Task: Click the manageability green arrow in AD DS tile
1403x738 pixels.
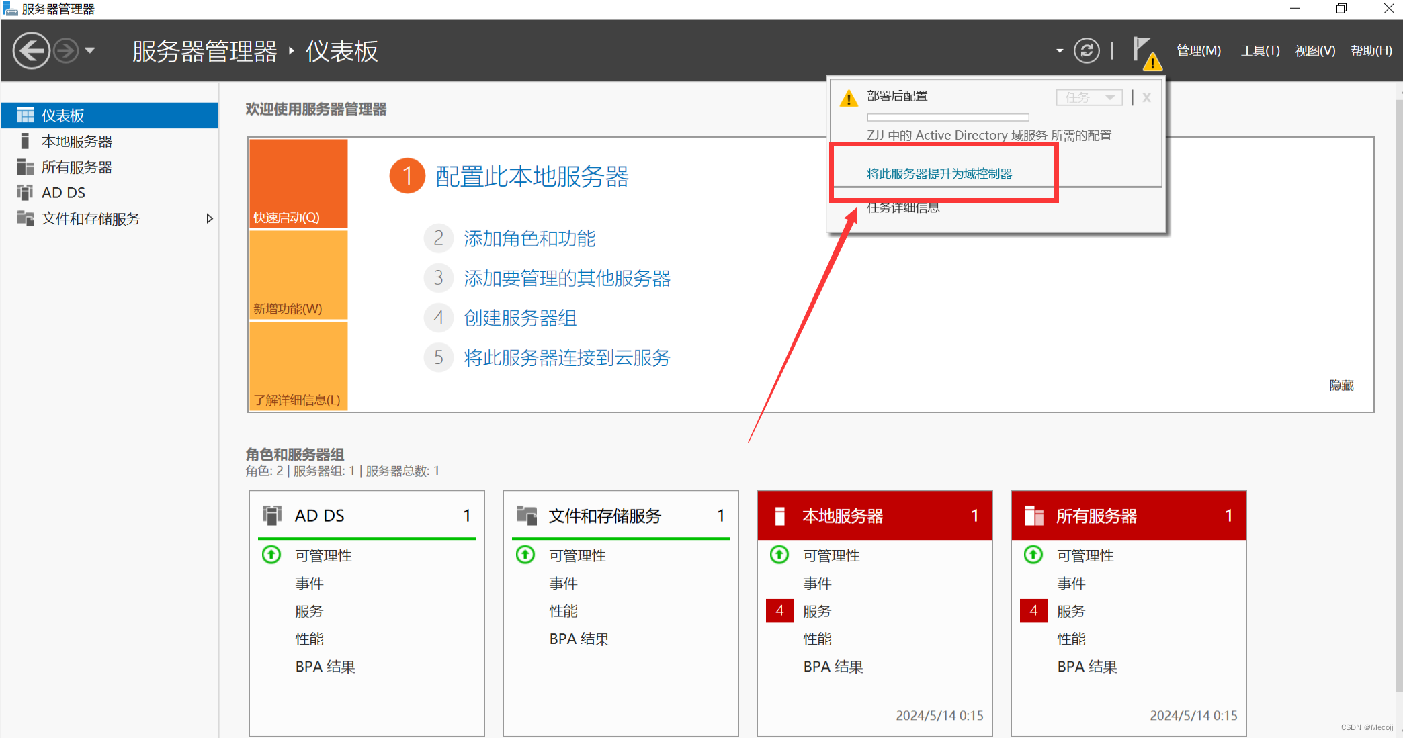Action: [271, 555]
